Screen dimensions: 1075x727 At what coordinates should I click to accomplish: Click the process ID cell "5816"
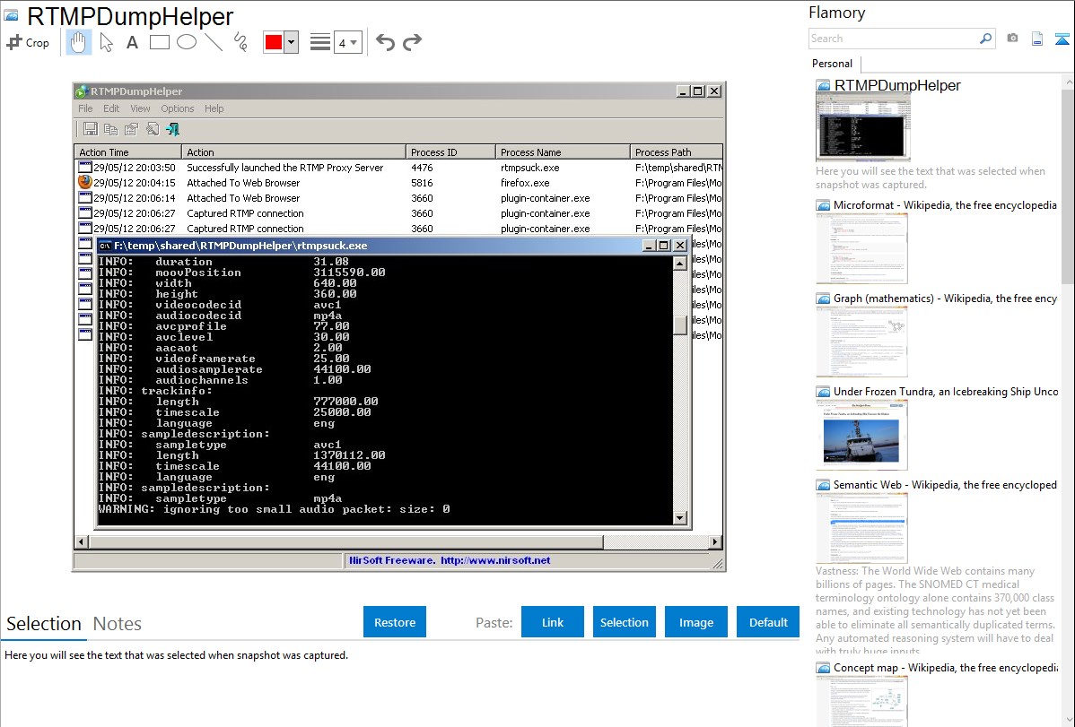click(422, 183)
